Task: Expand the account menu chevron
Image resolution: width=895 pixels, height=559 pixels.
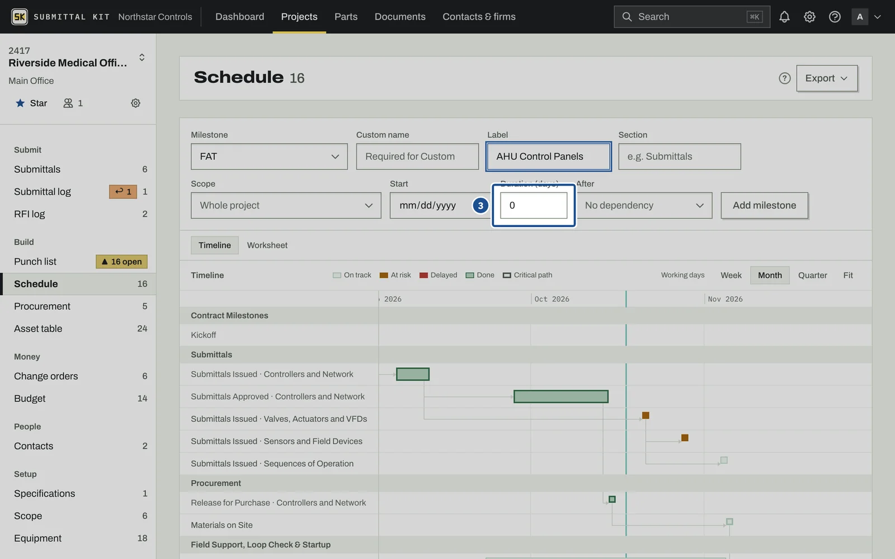Action: pyautogui.click(x=878, y=17)
